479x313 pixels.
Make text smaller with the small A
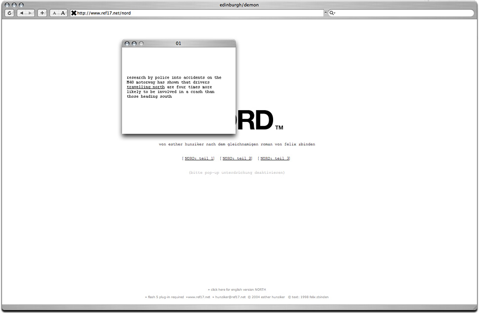click(x=54, y=13)
